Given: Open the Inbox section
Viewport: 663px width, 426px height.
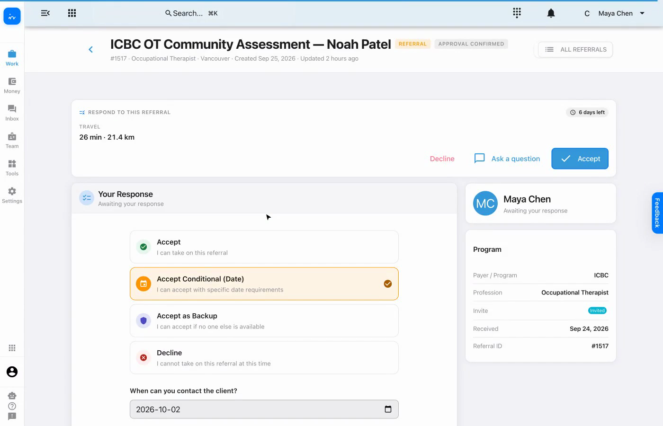Looking at the screenshot, I should (12, 113).
